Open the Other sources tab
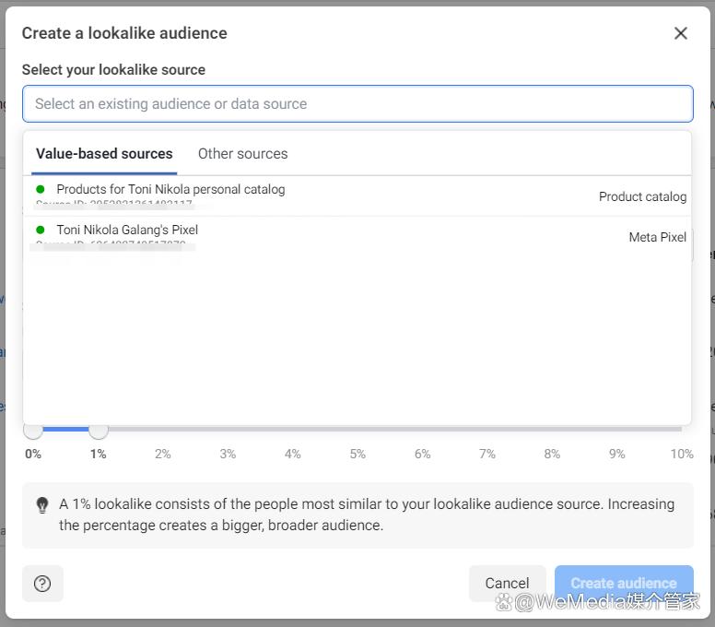This screenshot has width=715, height=627. [242, 154]
